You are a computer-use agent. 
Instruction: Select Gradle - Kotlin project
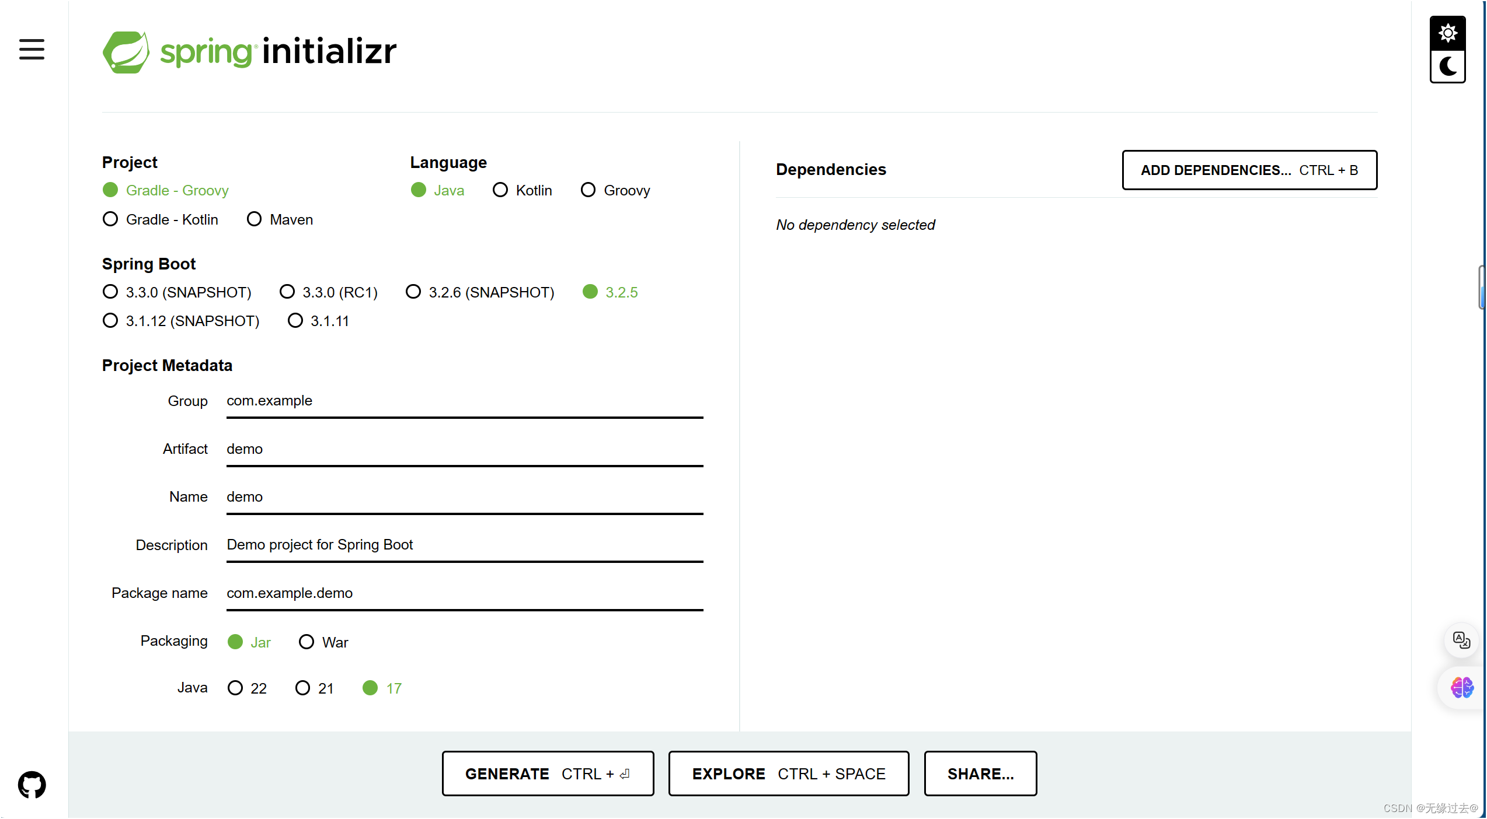tap(110, 219)
